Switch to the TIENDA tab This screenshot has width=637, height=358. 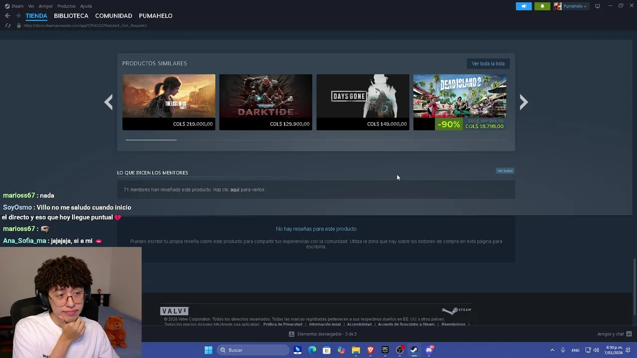pos(36,16)
